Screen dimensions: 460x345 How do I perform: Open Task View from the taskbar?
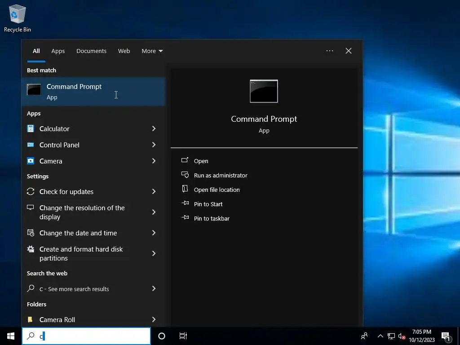(183, 336)
